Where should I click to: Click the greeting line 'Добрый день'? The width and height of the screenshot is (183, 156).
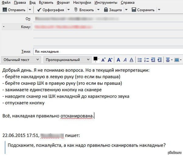[76, 70]
